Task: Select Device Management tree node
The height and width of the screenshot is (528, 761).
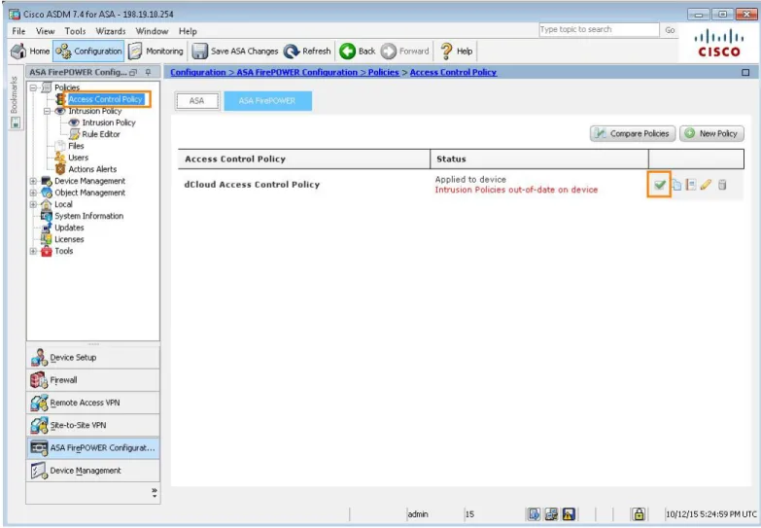Action: coord(89,181)
